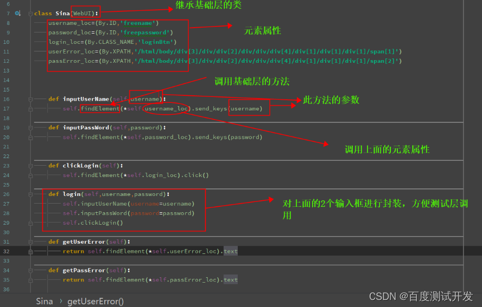Select the getUserError() breadcrumb

click(x=96, y=301)
